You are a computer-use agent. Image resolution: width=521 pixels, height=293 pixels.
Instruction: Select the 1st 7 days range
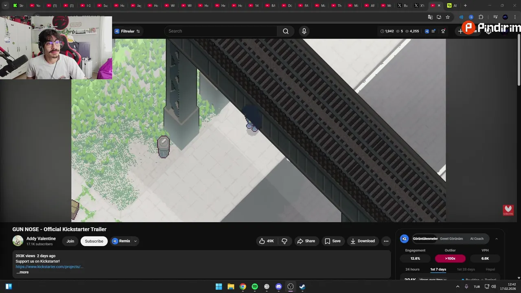438,269
